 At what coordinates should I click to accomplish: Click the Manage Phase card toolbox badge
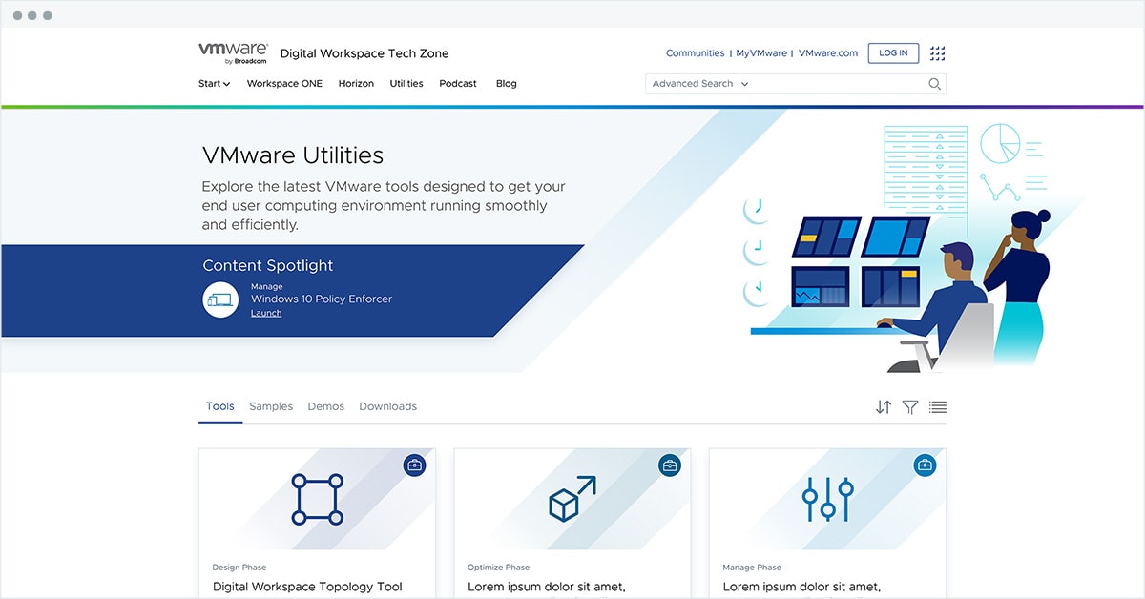pyautogui.click(x=925, y=465)
